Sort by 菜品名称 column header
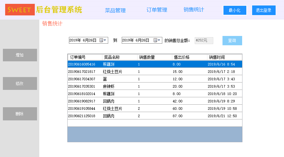 coord(119,57)
